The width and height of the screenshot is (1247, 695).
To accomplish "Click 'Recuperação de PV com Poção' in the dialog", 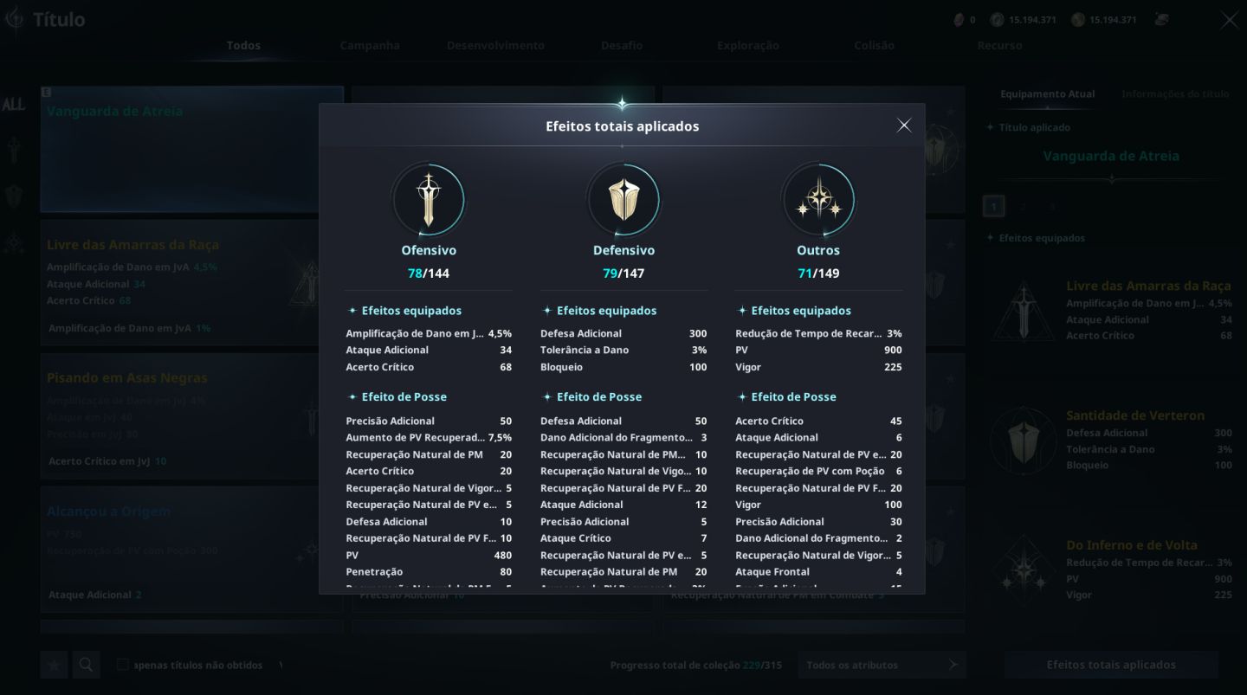I will [x=818, y=471].
